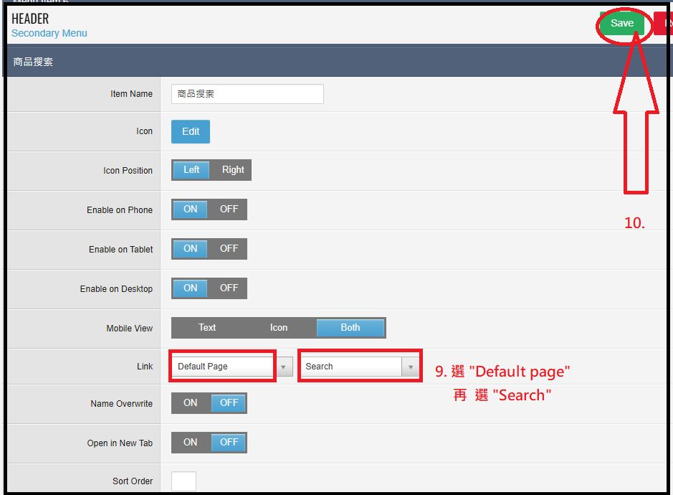Select Text for Mobile View
Screen dimensions: 673x495
[x=207, y=328]
